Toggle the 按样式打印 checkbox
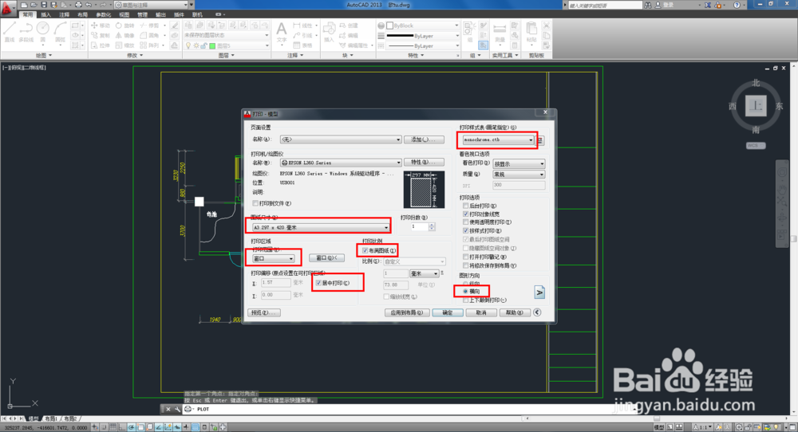 [x=466, y=230]
